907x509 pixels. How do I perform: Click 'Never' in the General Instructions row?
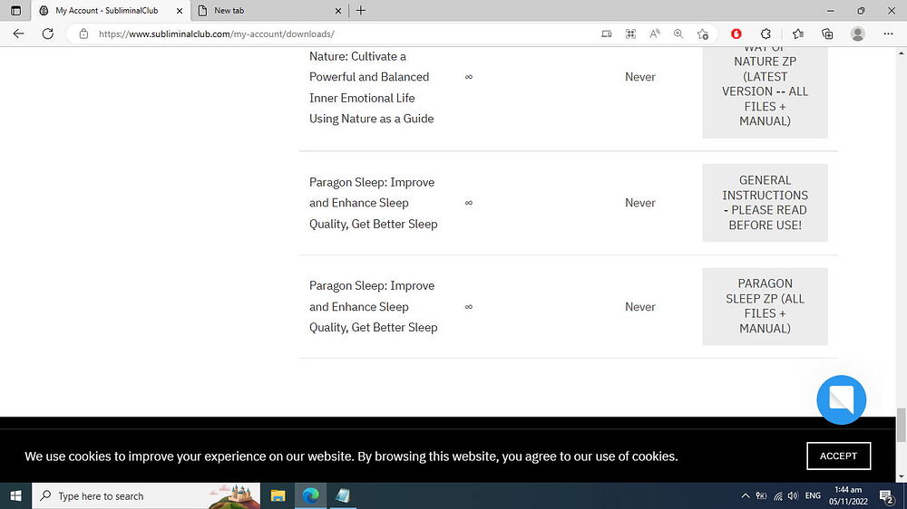point(639,203)
